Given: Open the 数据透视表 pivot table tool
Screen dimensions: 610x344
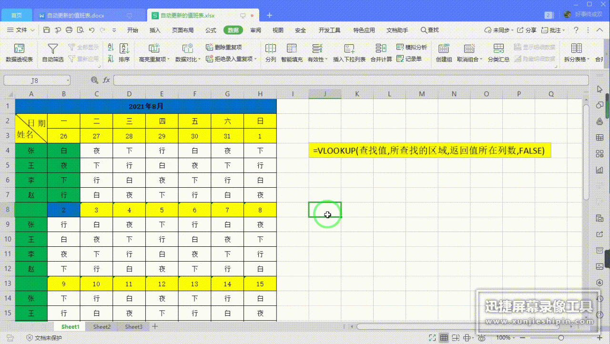Looking at the screenshot, I should (x=19, y=52).
